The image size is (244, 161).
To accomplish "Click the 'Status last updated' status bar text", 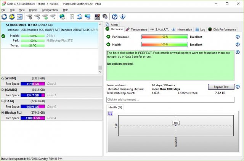I will 32,159.
